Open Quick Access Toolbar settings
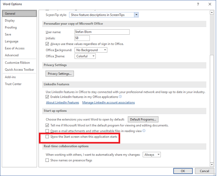This screenshot has width=223, height=176. pos(19,70)
